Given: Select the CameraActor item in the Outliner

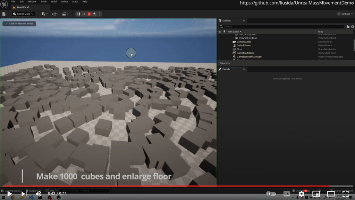Looking at the screenshot, I should (x=244, y=42).
